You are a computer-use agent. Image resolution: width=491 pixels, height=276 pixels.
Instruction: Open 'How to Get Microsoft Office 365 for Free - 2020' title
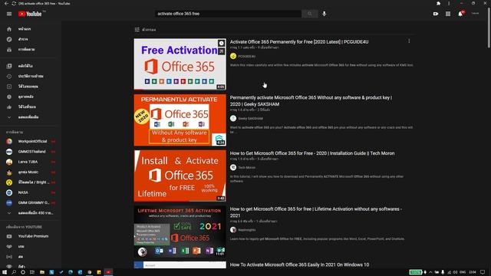point(312,153)
